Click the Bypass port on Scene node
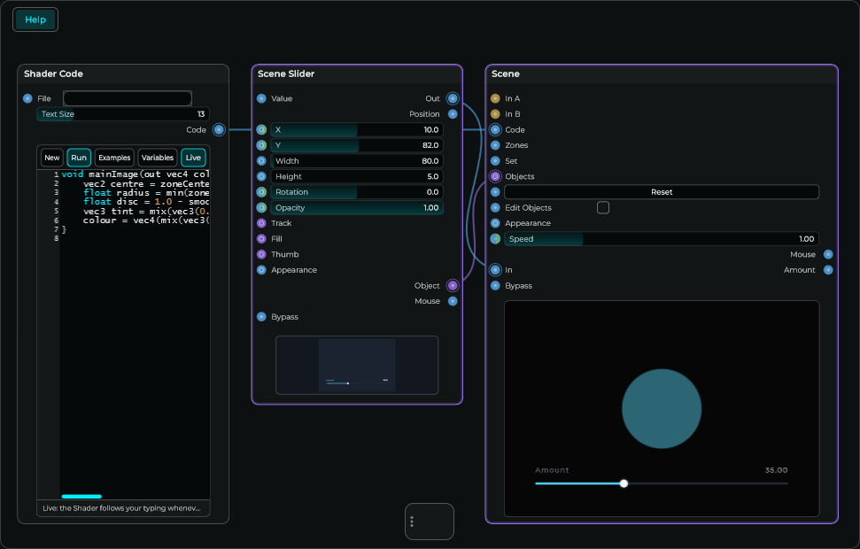This screenshot has width=860, height=549. pos(495,286)
